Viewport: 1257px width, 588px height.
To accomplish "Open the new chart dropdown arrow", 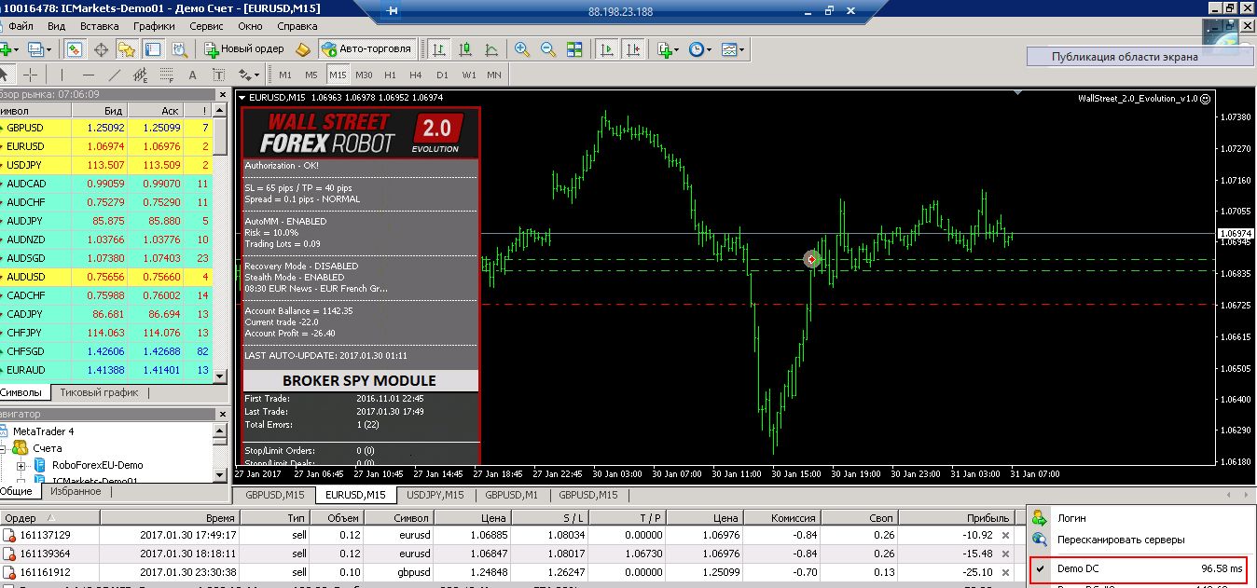I will (17, 50).
